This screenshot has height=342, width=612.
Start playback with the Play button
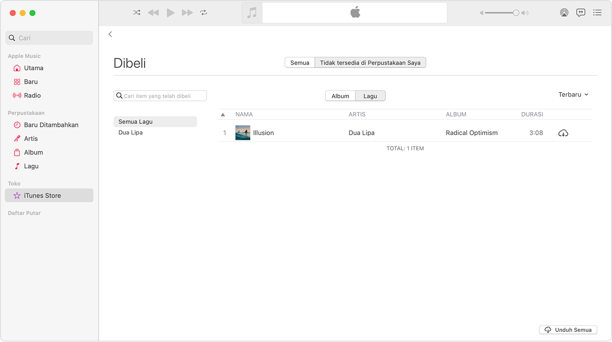pyautogui.click(x=170, y=13)
